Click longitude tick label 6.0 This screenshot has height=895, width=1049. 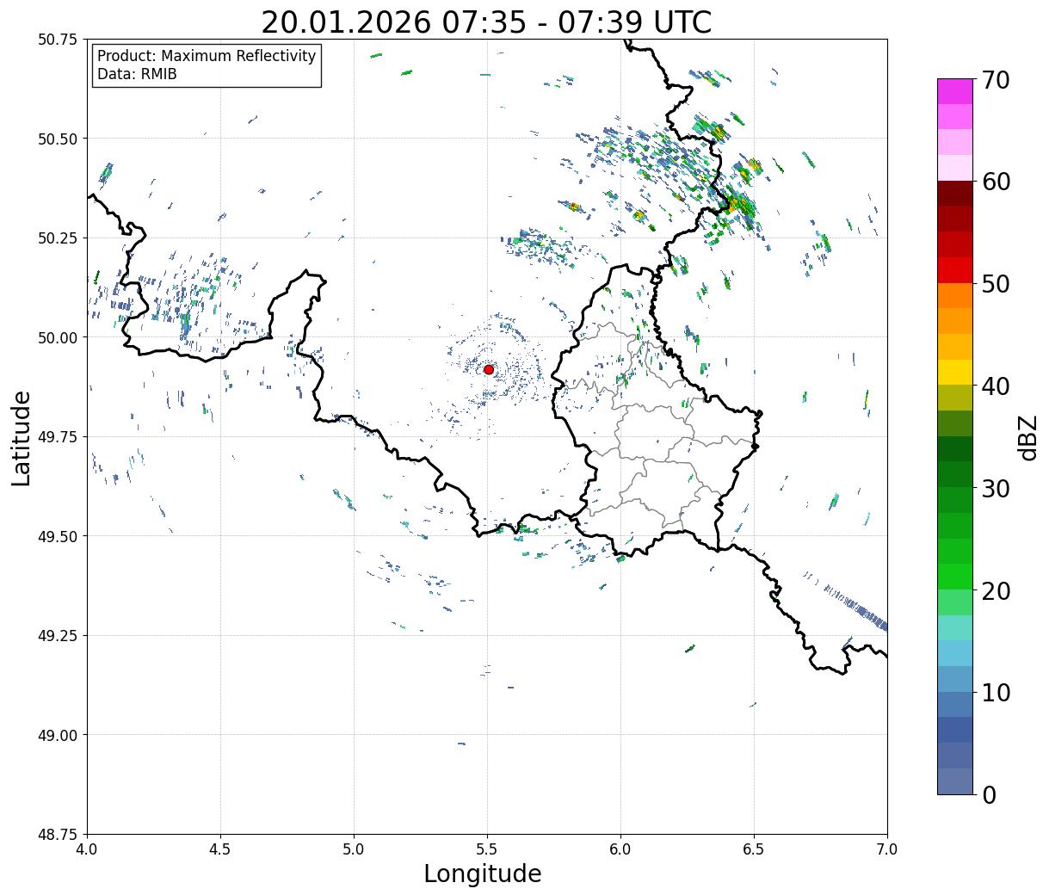click(x=620, y=849)
